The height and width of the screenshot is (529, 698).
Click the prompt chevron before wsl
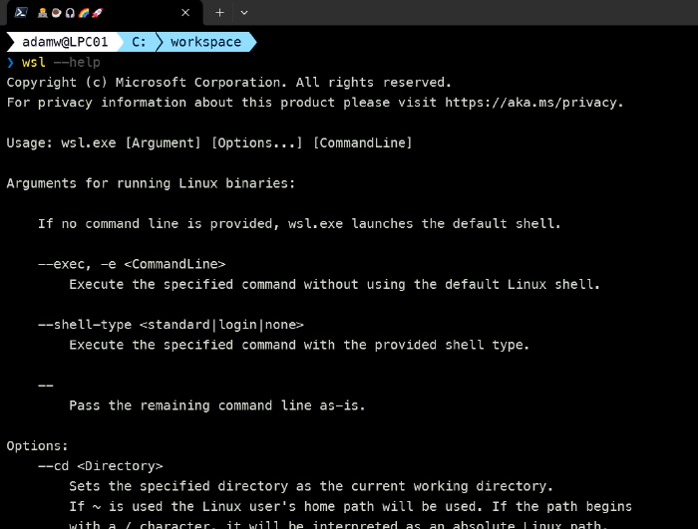[11, 62]
